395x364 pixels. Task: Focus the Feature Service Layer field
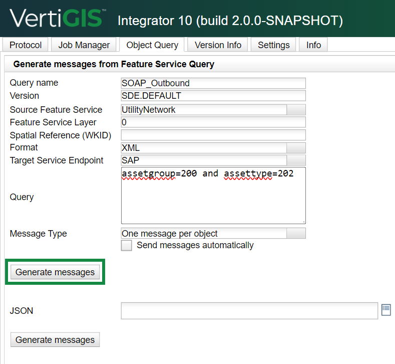click(x=213, y=122)
